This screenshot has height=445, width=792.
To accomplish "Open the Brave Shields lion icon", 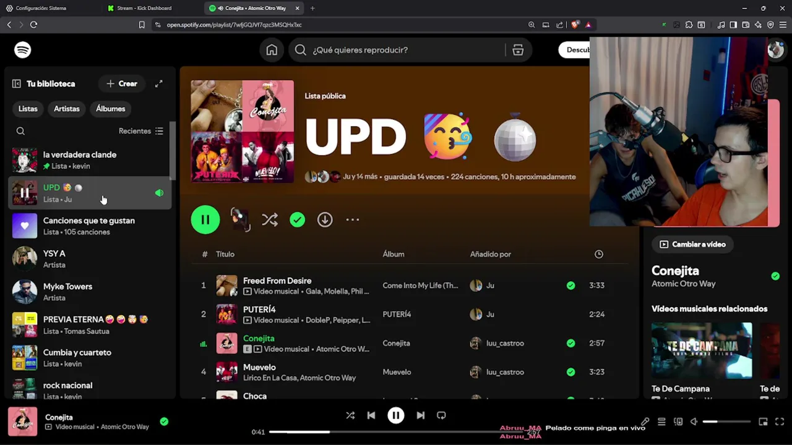I will tap(575, 25).
